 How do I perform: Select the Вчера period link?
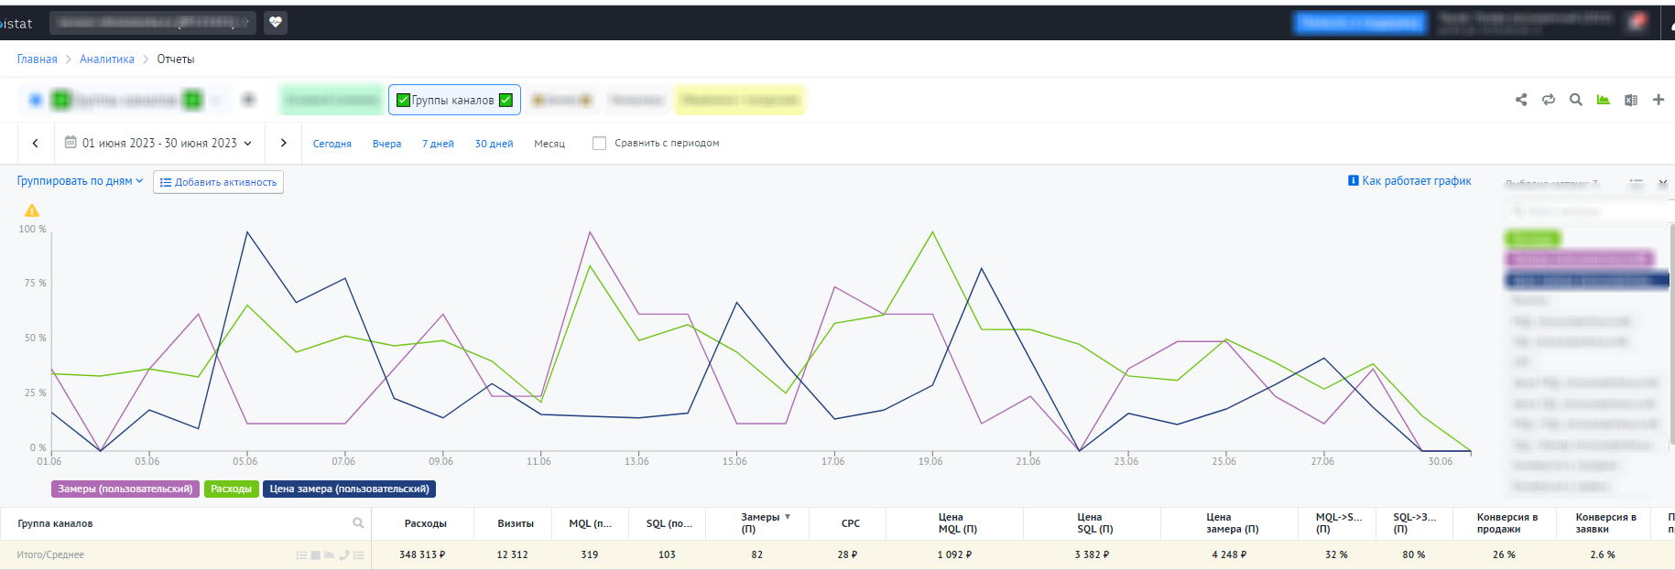click(x=386, y=144)
